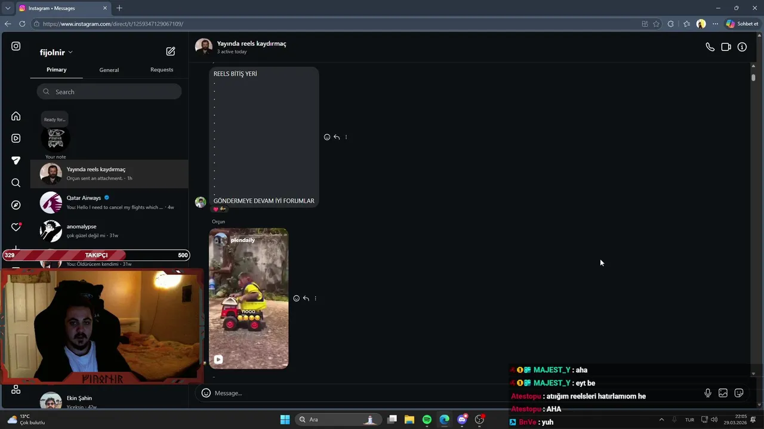Open the Yayında reels kaydırmaç conversation
764x429 pixels.
109,173
